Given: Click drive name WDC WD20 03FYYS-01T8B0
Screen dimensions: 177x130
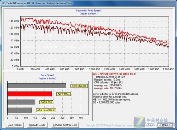Looking at the screenshot, I should pos(114,74).
